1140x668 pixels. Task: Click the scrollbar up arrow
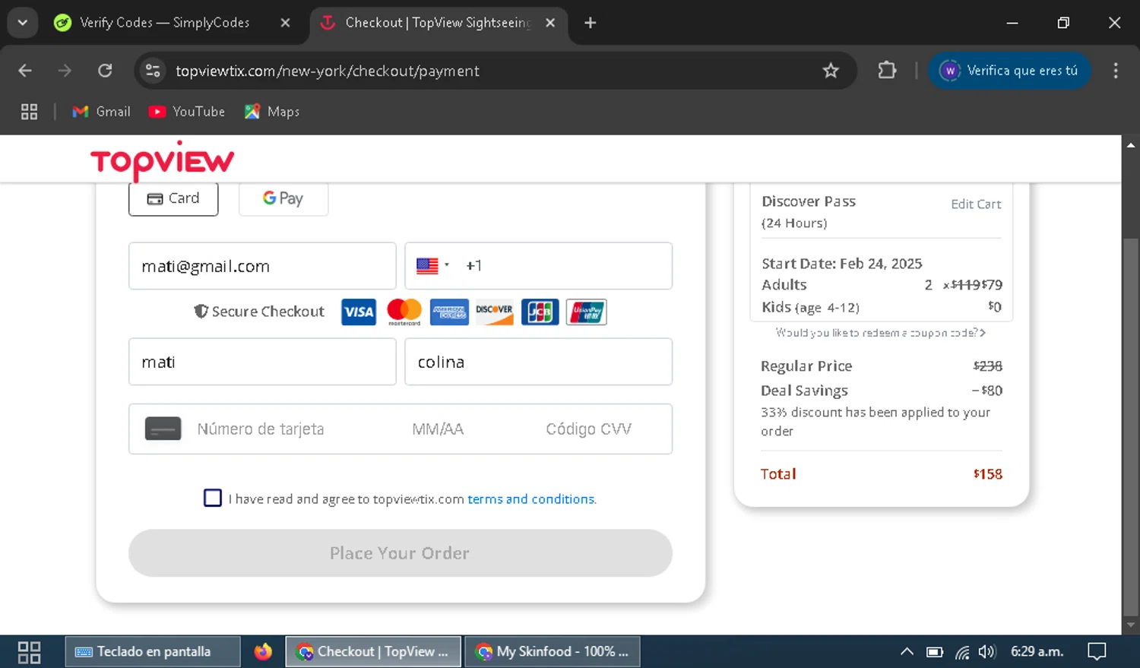[x=1131, y=144]
